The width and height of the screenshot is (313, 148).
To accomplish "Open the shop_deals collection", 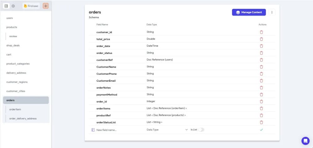I will click(x=13, y=45).
